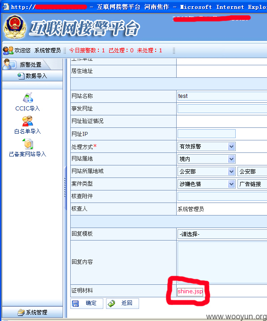This screenshot has height=321, width=267.
Task: Expand the second 网站所属地域 dropdown
Action: [x=252, y=172]
